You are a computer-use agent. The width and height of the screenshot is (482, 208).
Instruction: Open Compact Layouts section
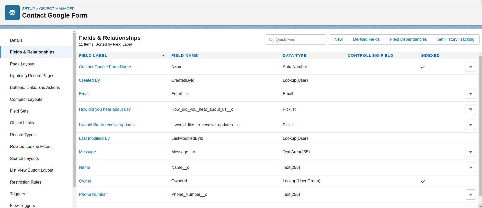tap(26, 99)
